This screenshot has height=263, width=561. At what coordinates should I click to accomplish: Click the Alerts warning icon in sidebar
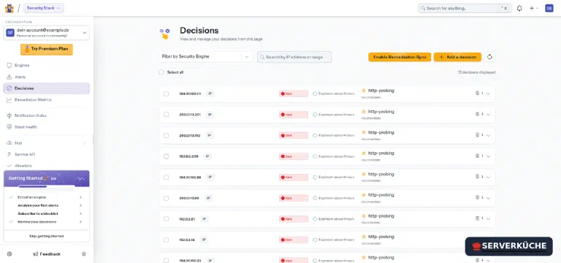[9, 77]
